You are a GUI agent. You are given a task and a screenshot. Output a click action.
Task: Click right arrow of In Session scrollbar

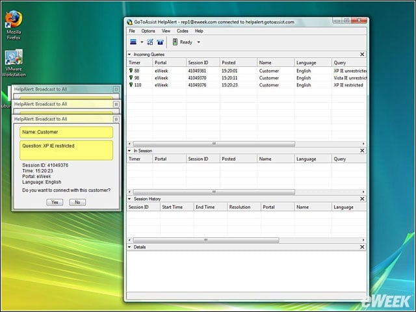click(x=363, y=192)
